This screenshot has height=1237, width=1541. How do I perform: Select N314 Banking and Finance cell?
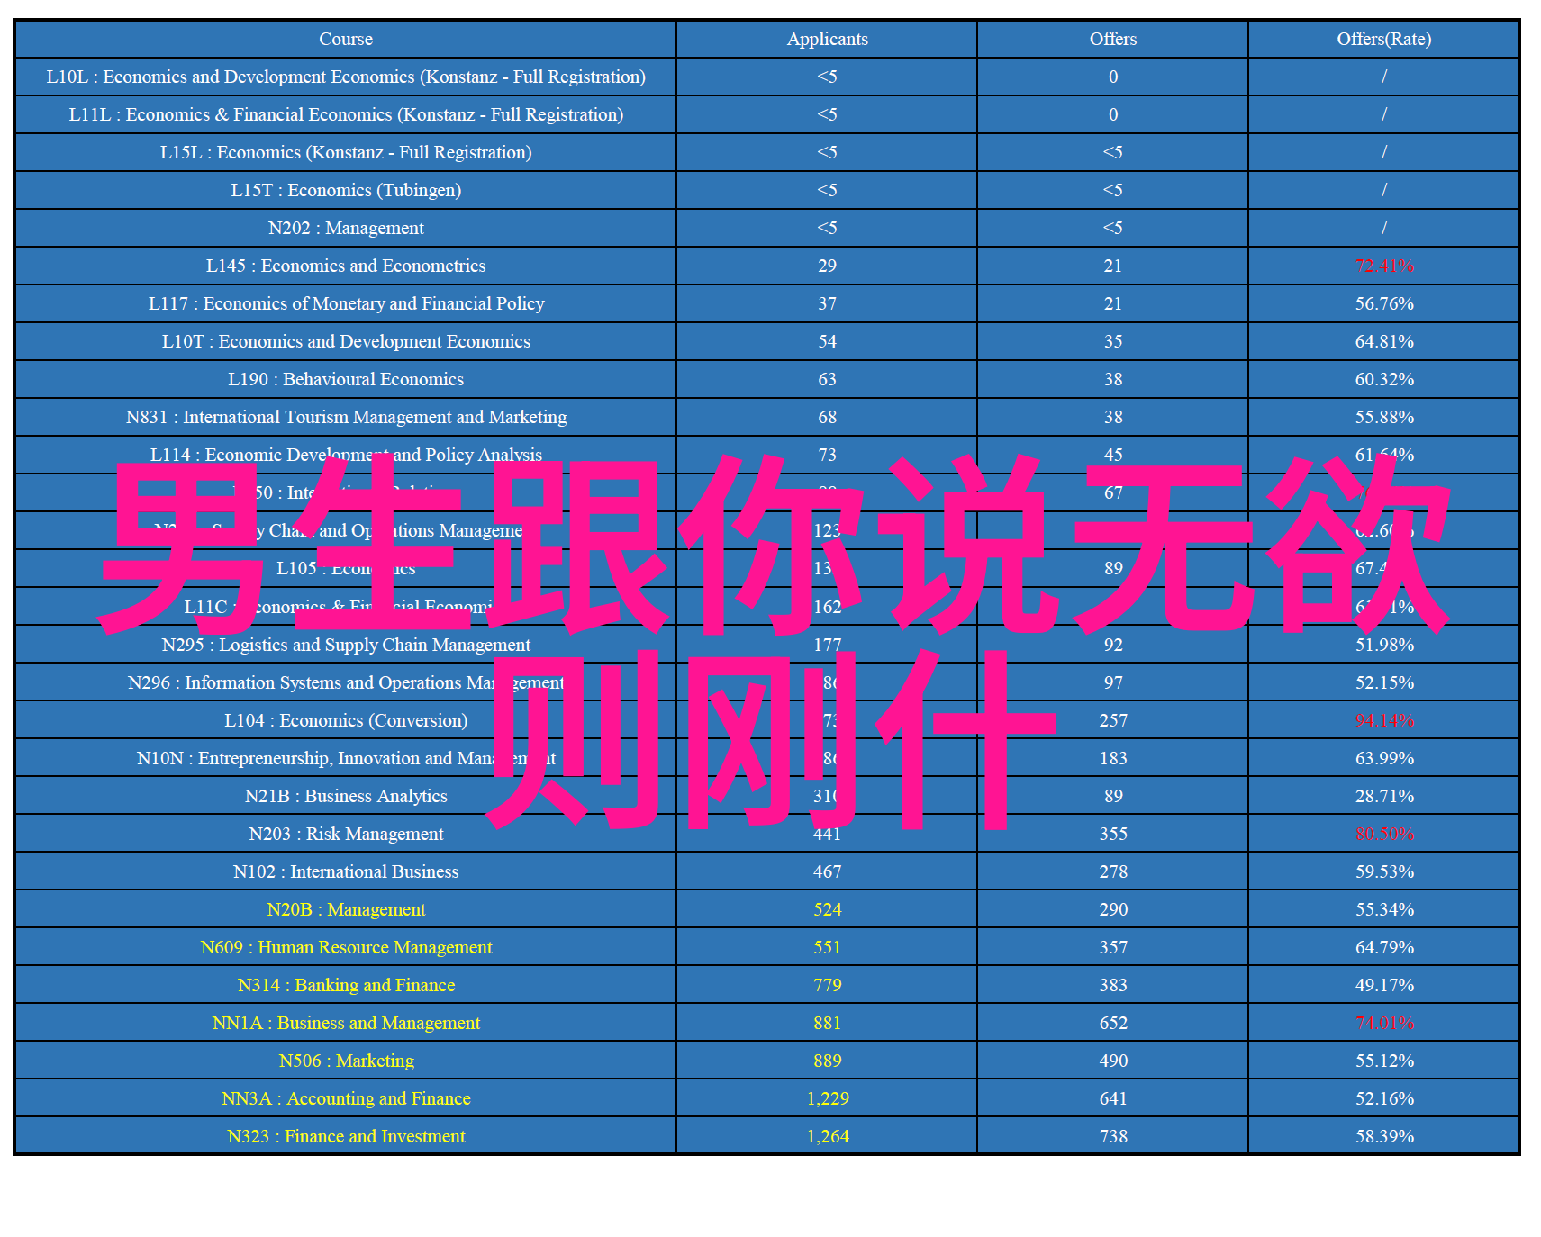(x=346, y=985)
